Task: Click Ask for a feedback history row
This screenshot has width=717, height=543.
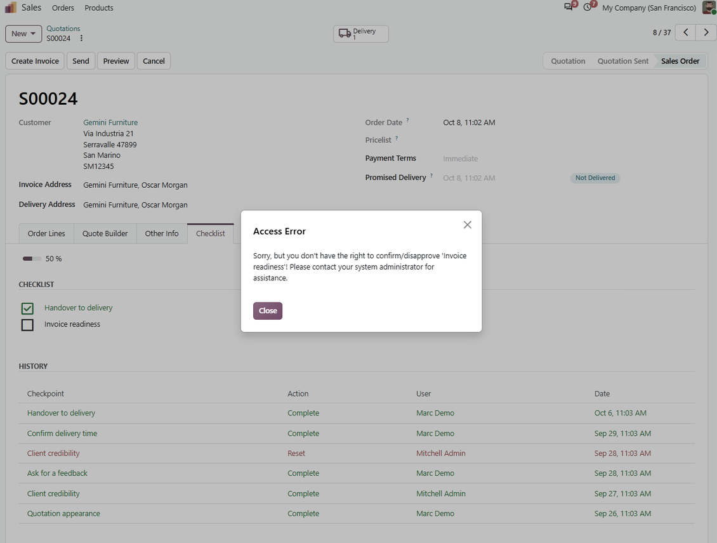Action: (x=357, y=473)
